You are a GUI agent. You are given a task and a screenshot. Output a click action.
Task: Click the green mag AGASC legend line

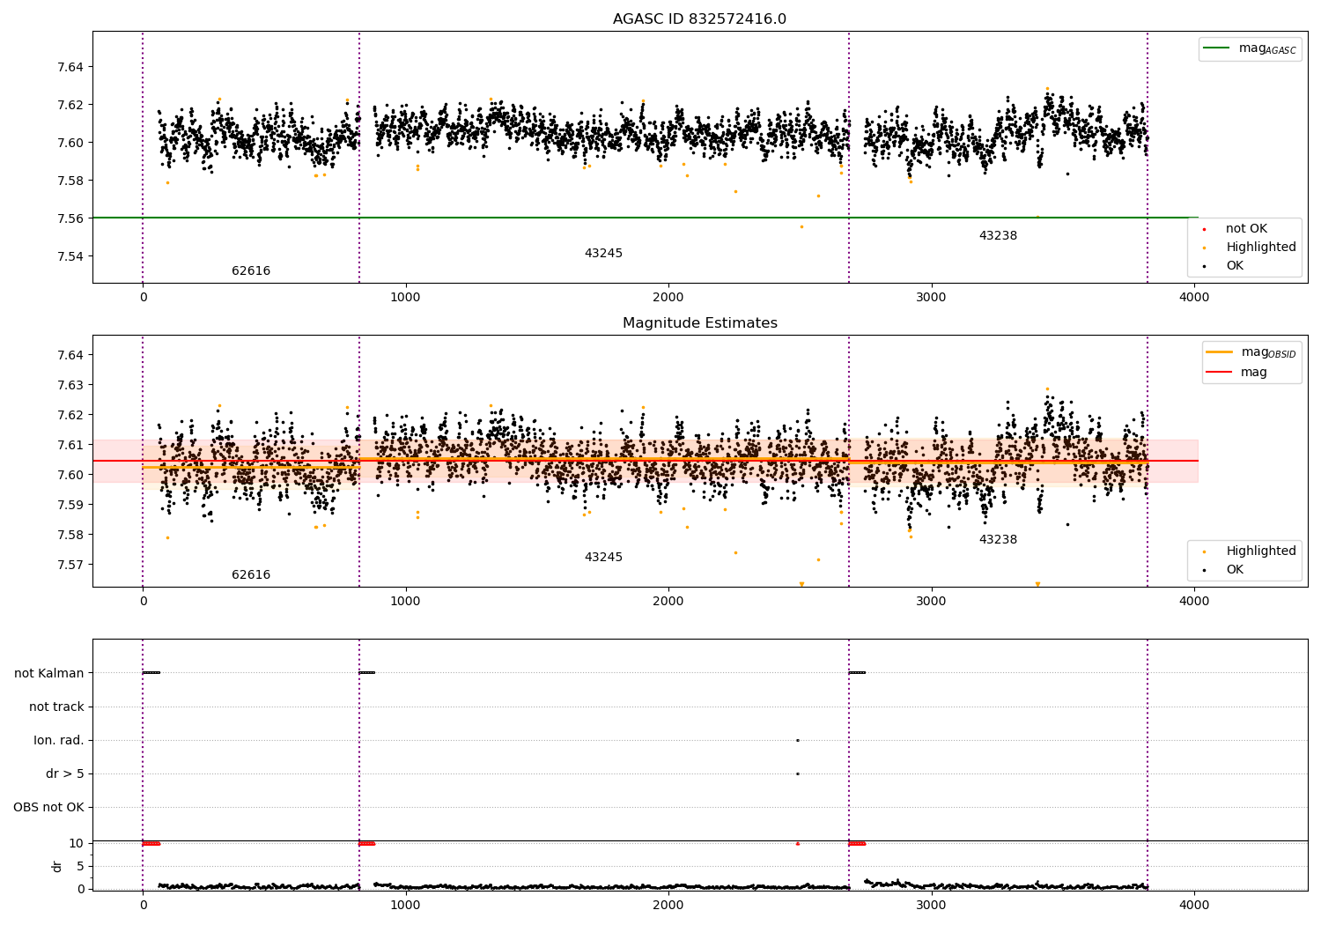tap(1217, 48)
